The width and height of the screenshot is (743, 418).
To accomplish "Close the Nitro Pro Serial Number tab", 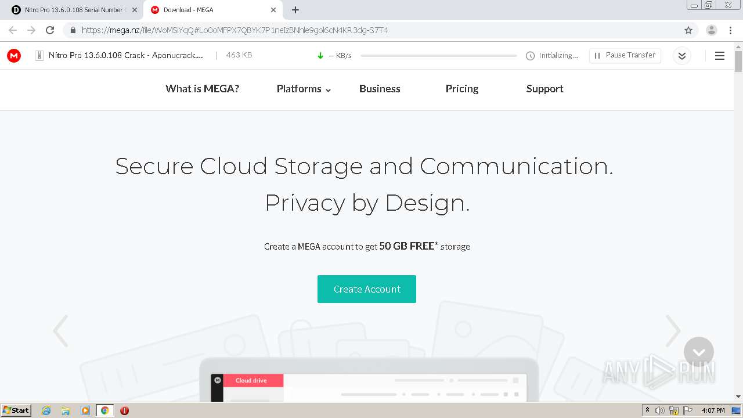I will click(x=134, y=10).
